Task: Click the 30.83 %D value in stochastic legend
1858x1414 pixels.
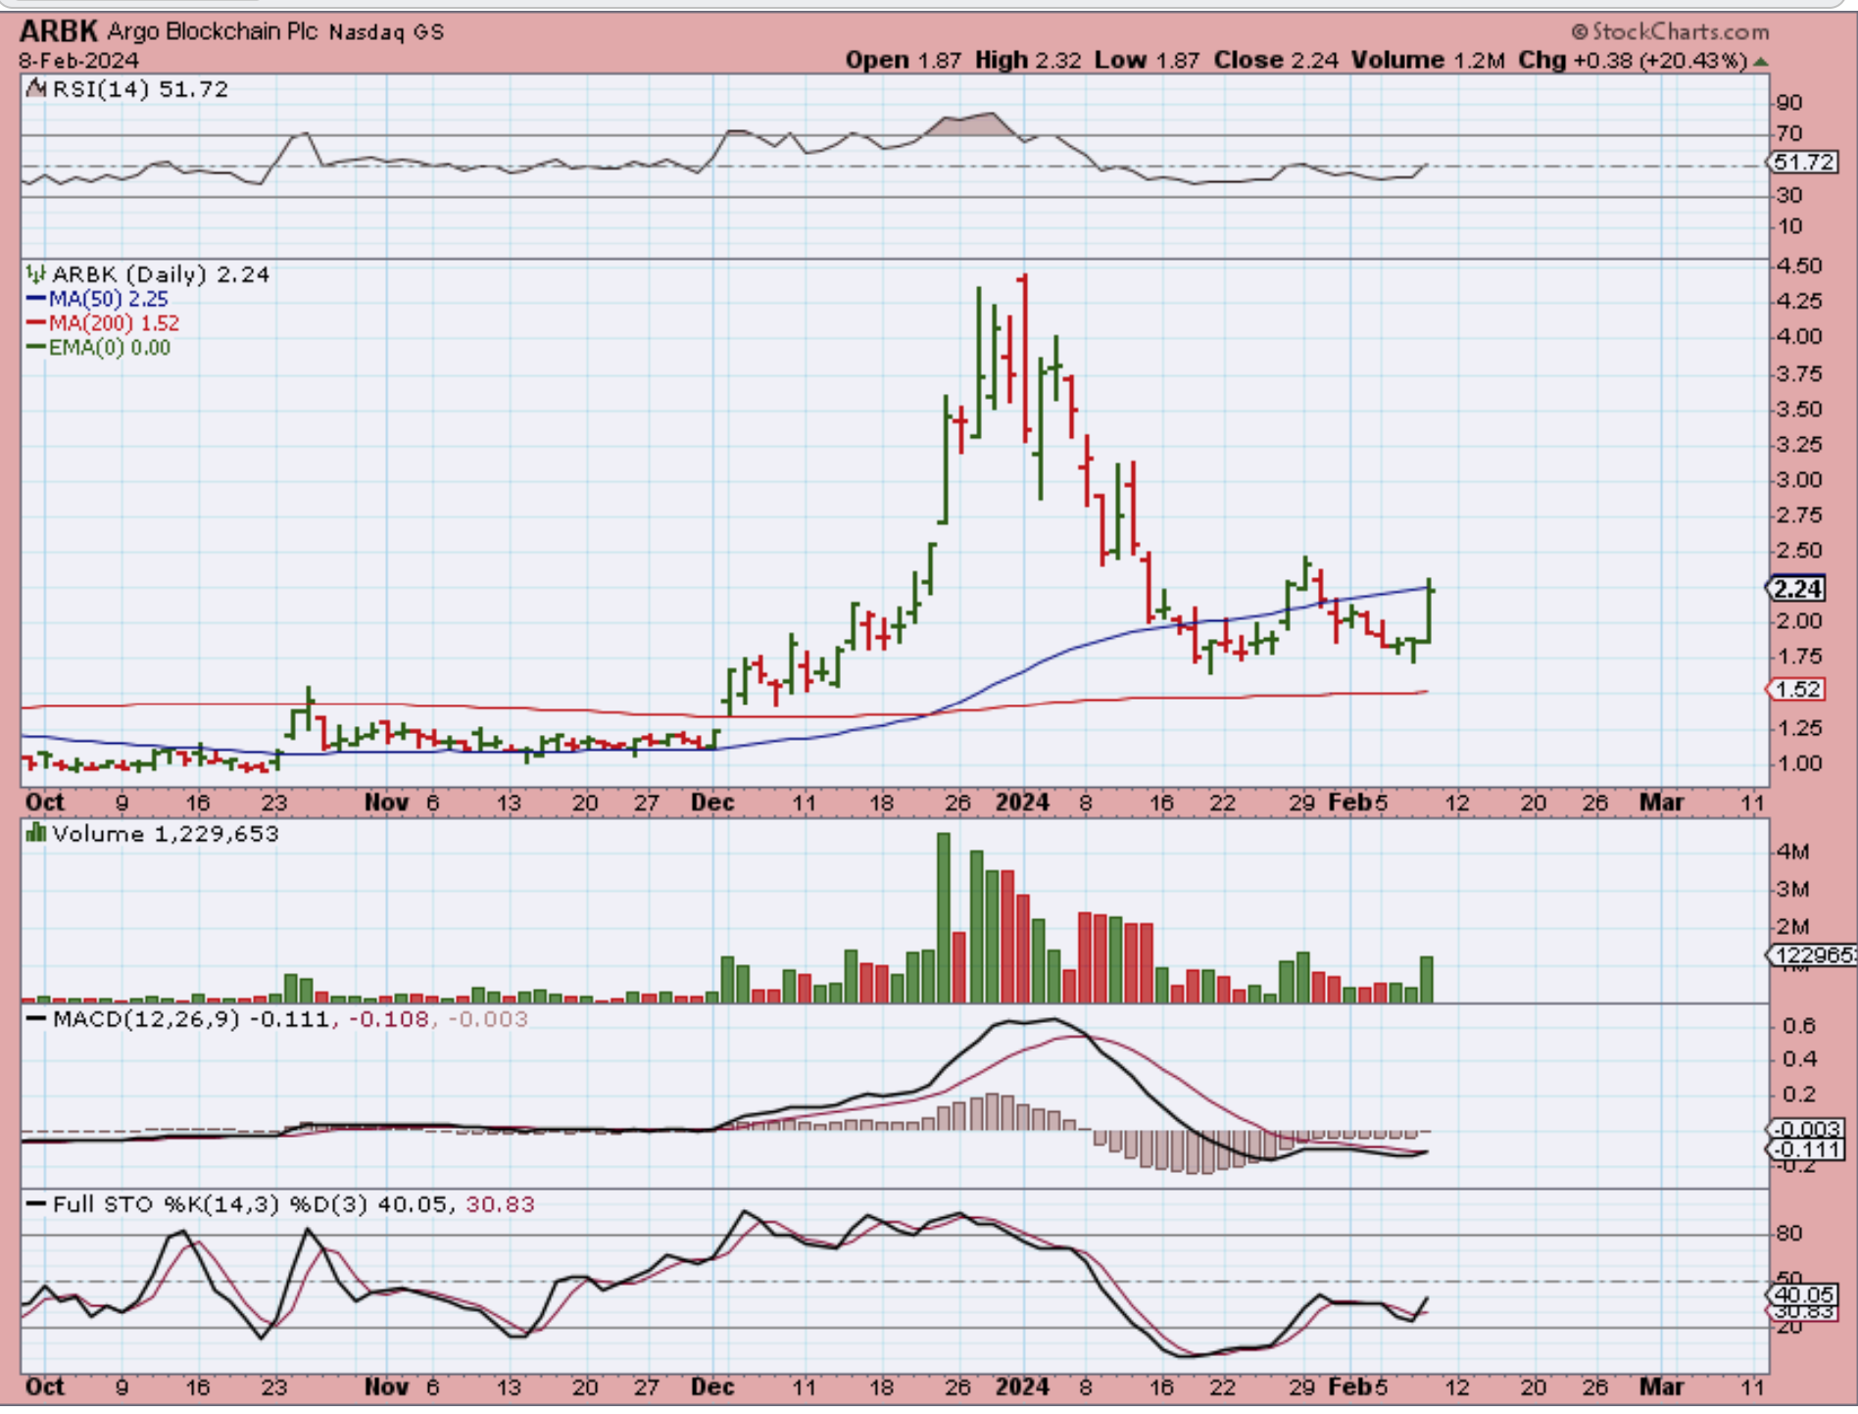Action: point(500,1204)
